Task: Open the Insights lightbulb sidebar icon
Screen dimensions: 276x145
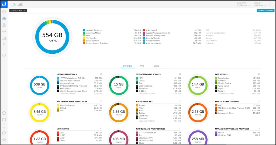Action: (x=4, y=45)
